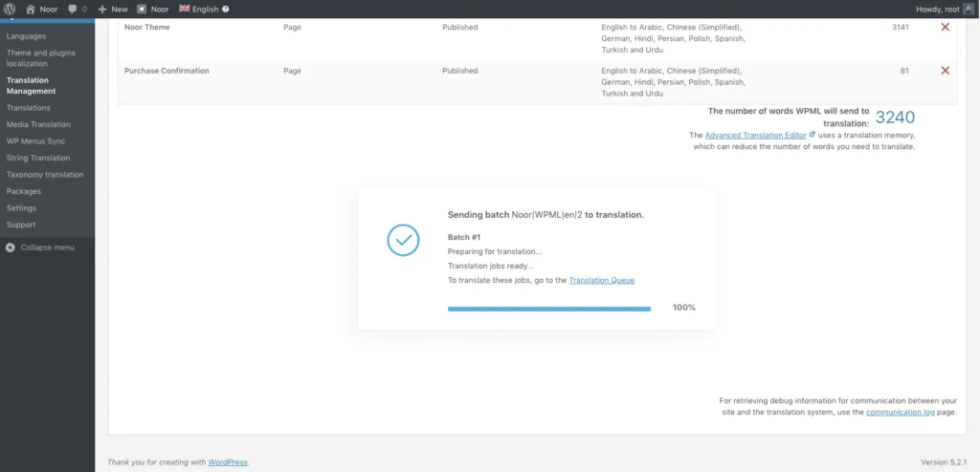Image resolution: width=980 pixels, height=472 pixels.
Task: Open WP Menus Sync
Action: coord(35,141)
